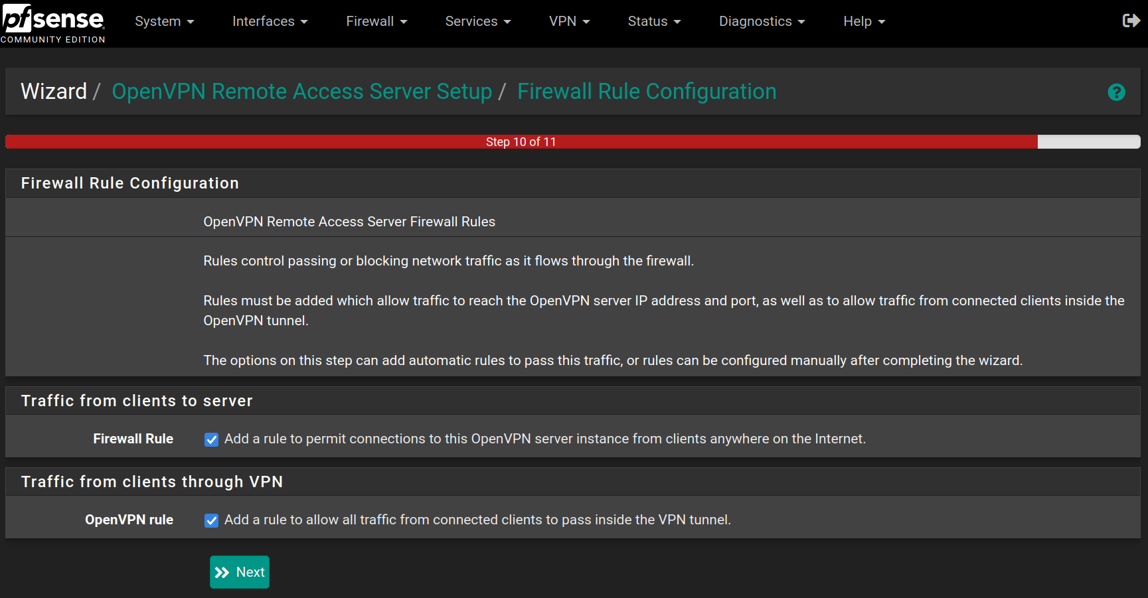Open the Firewall menu
Viewport: 1148px width, 598px height.
click(x=376, y=21)
